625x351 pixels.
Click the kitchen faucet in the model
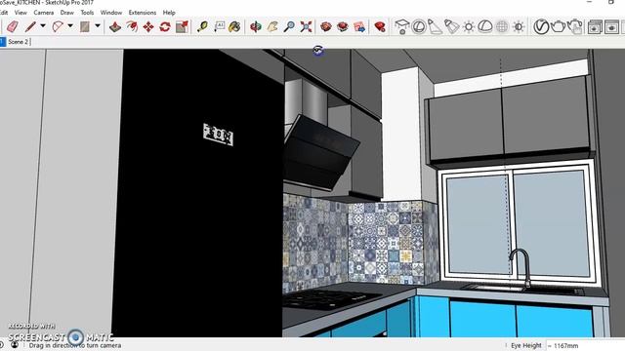(x=521, y=268)
